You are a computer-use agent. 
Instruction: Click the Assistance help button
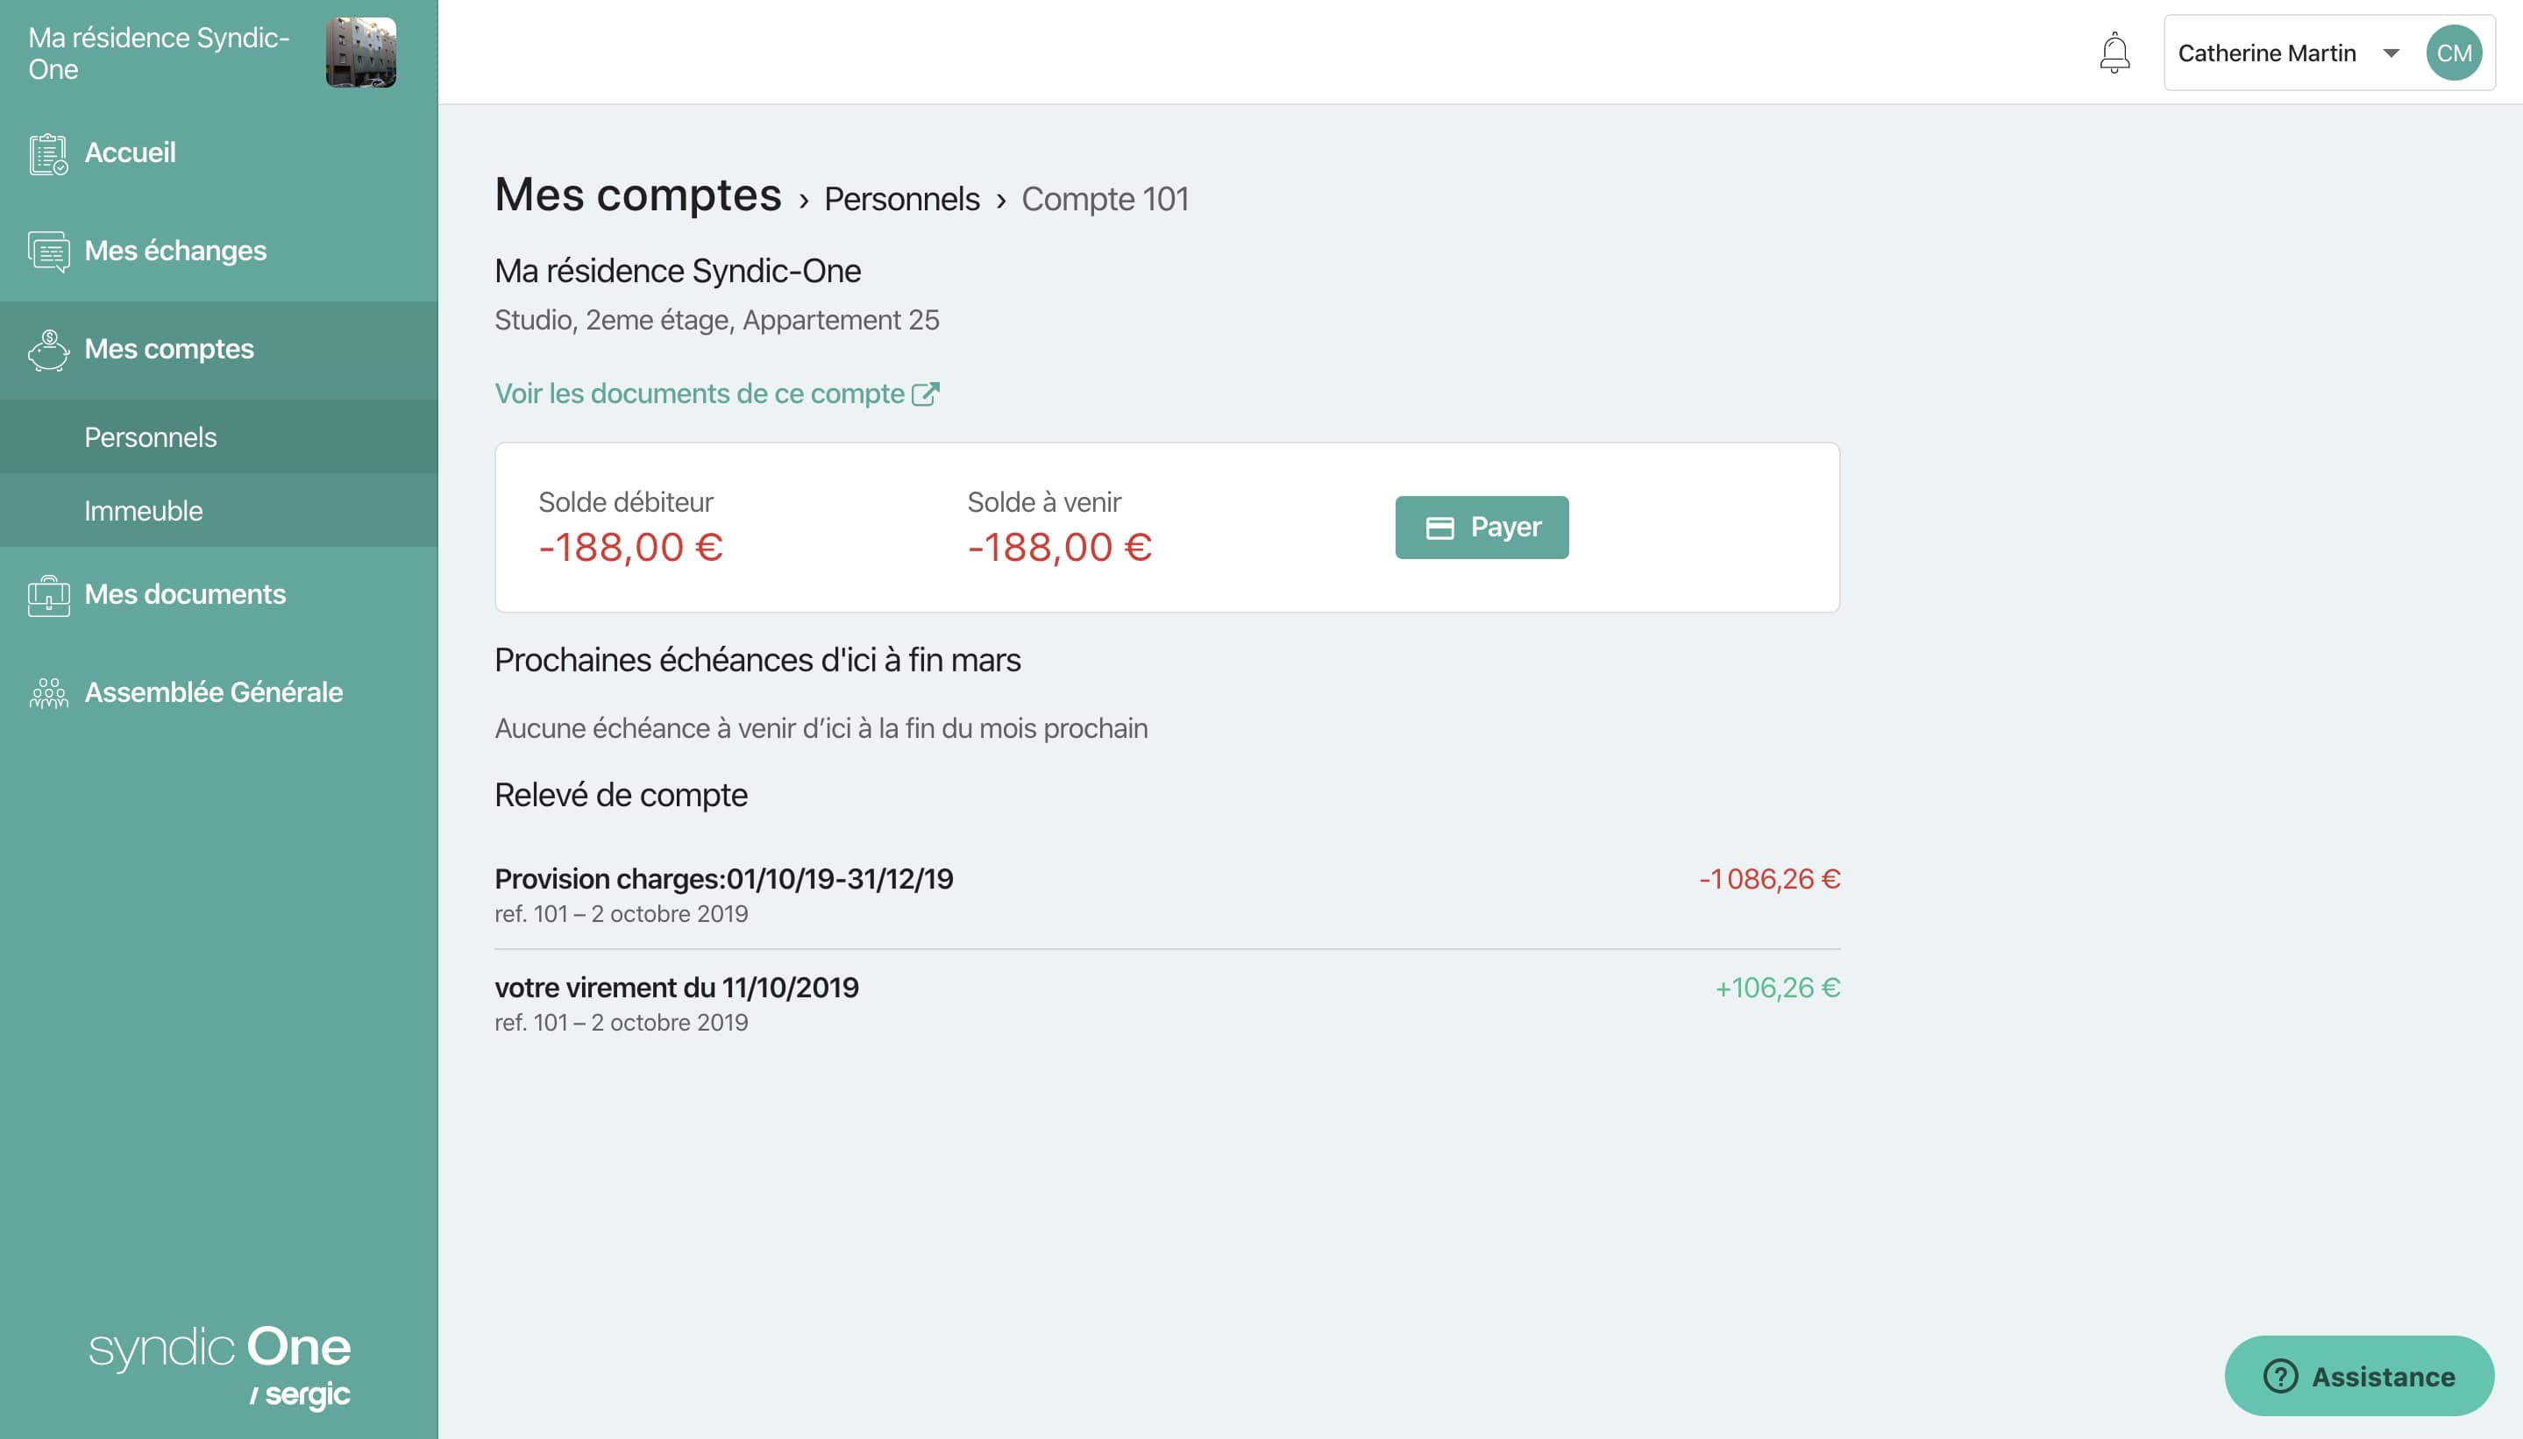click(2359, 1376)
